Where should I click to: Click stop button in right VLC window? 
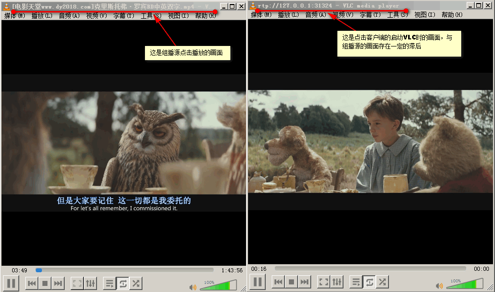(291, 281)
